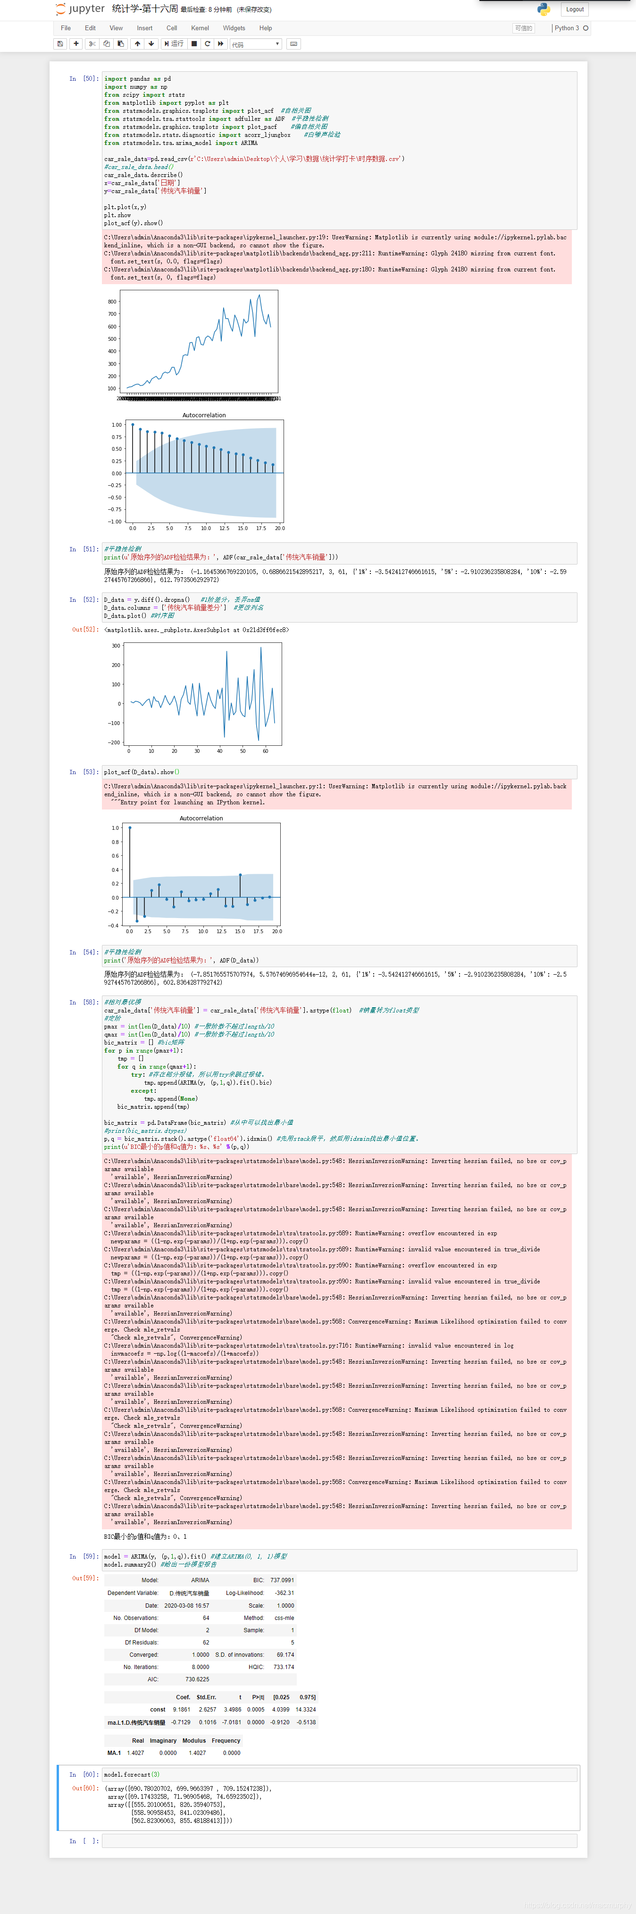
Task: Insert a cell below with plus icon
Action: click(x=76, y=44)
